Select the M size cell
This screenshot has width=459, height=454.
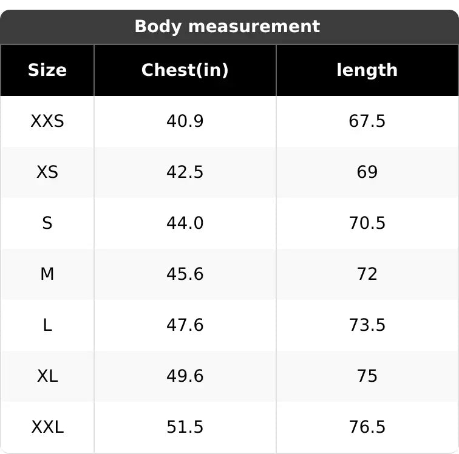pyautogui.click(x=47, y=274)
